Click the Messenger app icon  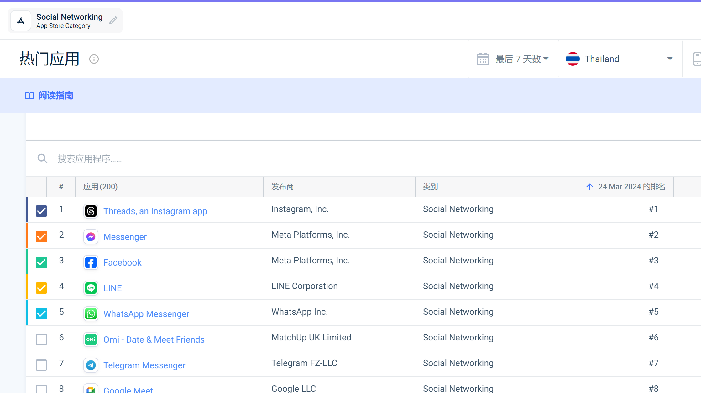point(91,237)
